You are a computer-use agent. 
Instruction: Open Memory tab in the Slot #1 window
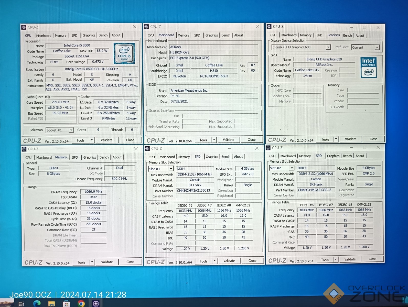point(184,157)
